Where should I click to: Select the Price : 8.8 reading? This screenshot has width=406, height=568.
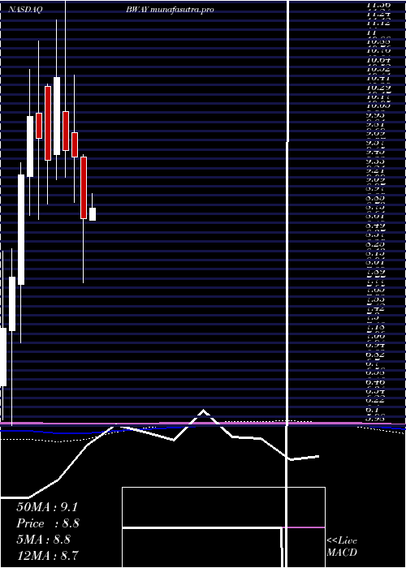[x=48, y=523]
